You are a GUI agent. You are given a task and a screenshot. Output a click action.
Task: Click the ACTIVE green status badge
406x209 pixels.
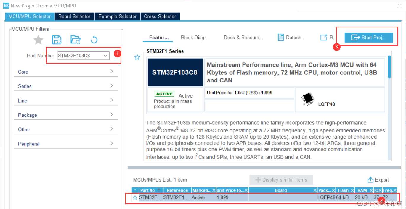click(x=164, y=94)
